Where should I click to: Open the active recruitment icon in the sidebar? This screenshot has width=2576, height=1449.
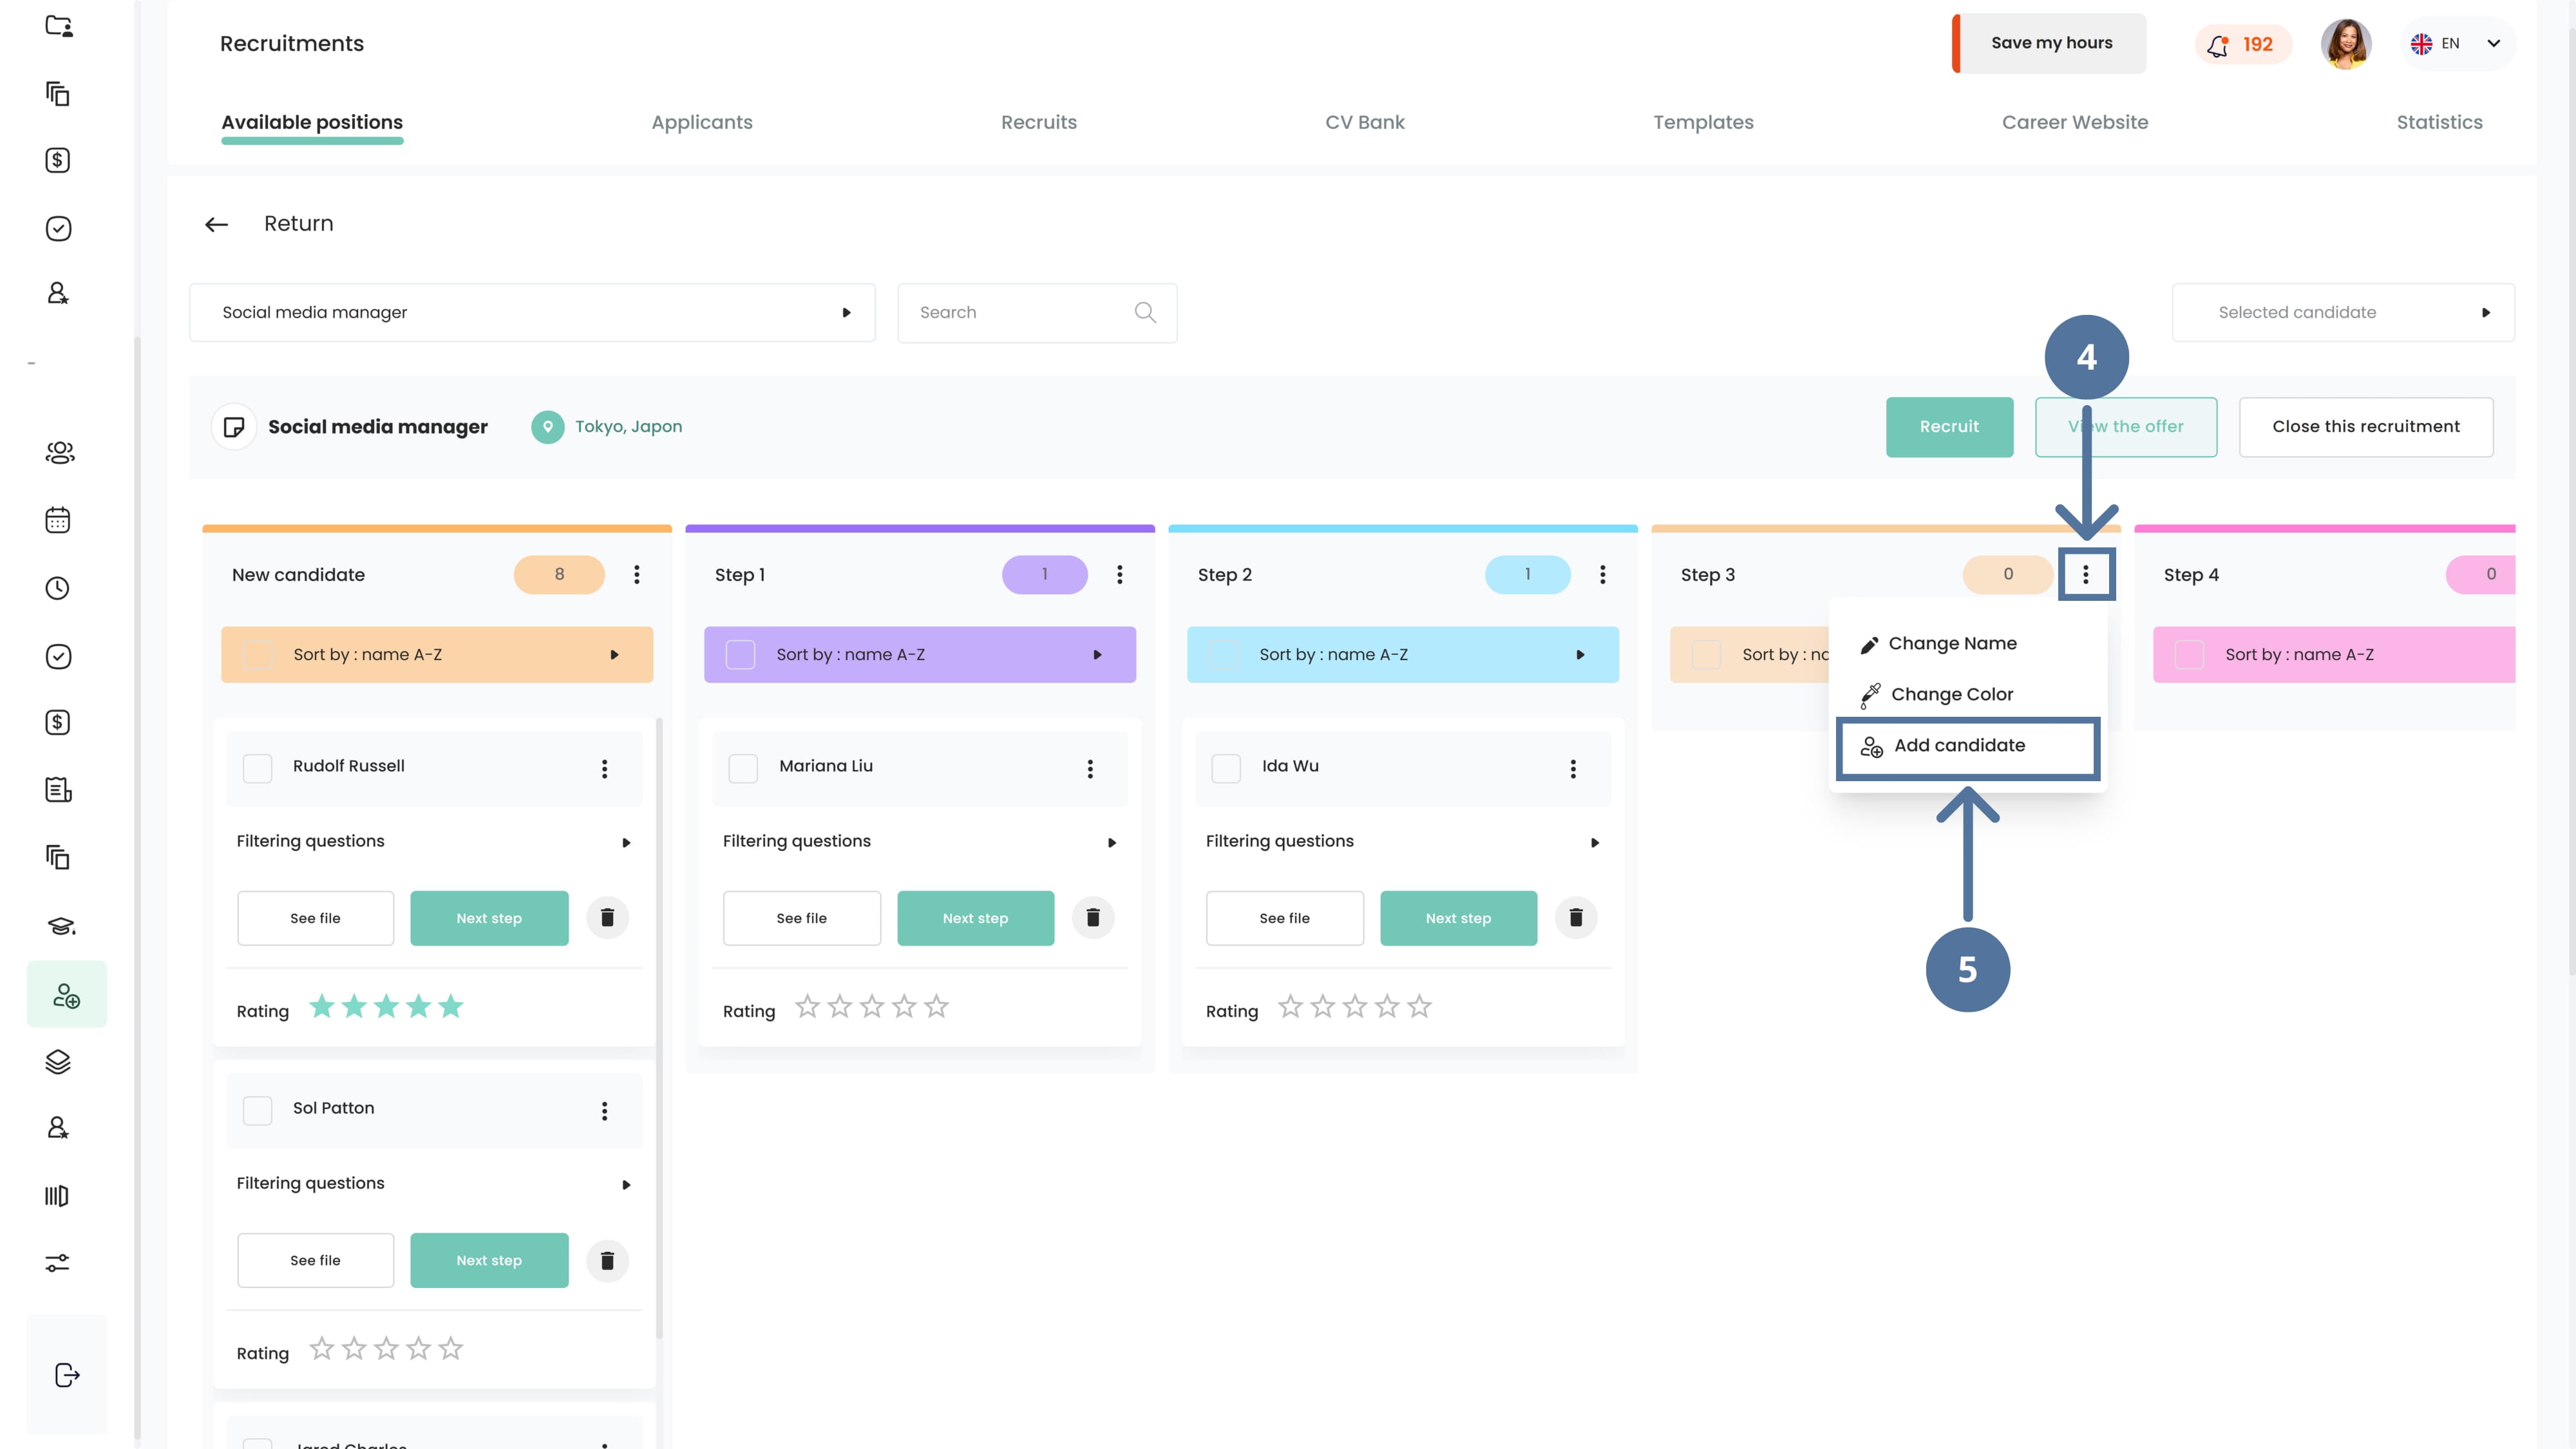coord(66,994)
